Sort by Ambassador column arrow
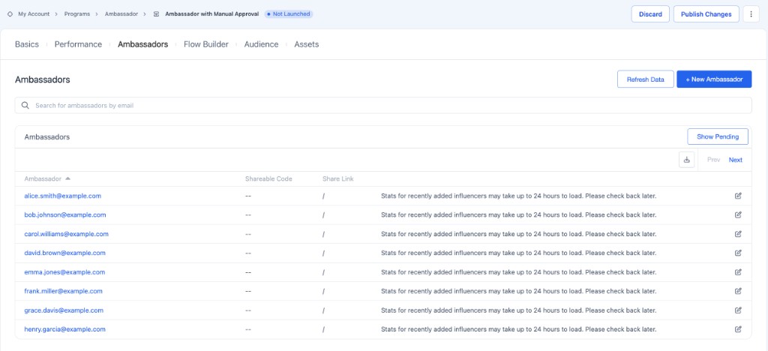Image resolution: width=768 pixels, height=351 pixels. [67, 178]
